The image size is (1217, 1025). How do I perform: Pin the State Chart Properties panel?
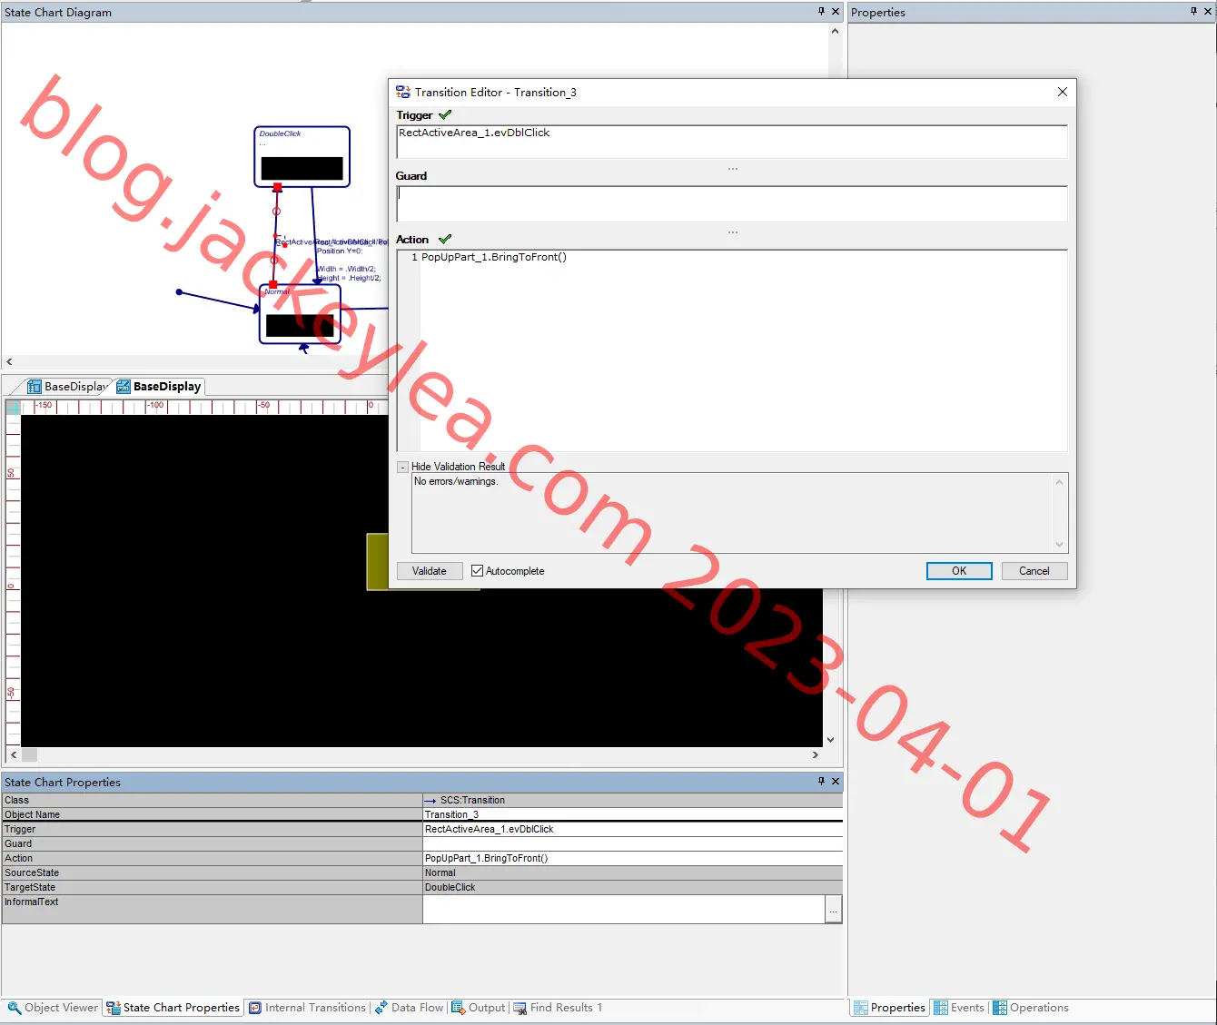[x=821, y=781]
